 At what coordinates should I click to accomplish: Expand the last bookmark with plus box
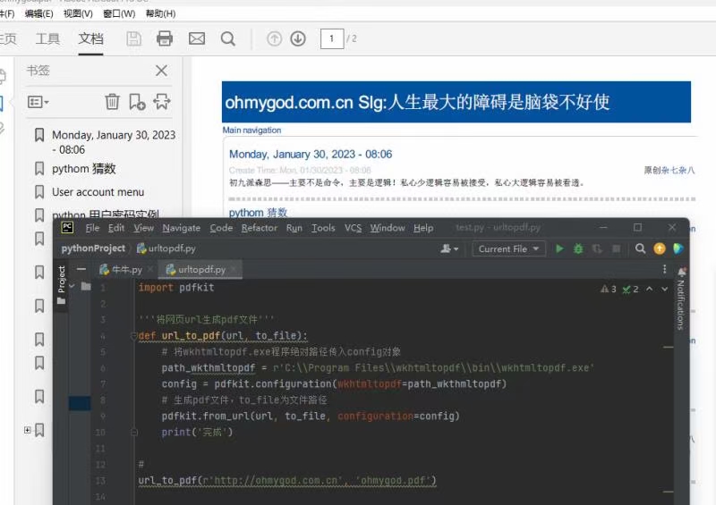pyautogui.click(x=28, y=430)
